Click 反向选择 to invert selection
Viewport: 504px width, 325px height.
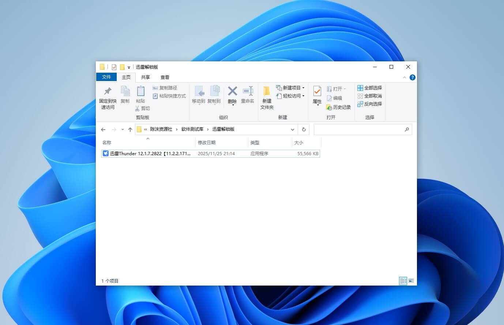(369, 104)
